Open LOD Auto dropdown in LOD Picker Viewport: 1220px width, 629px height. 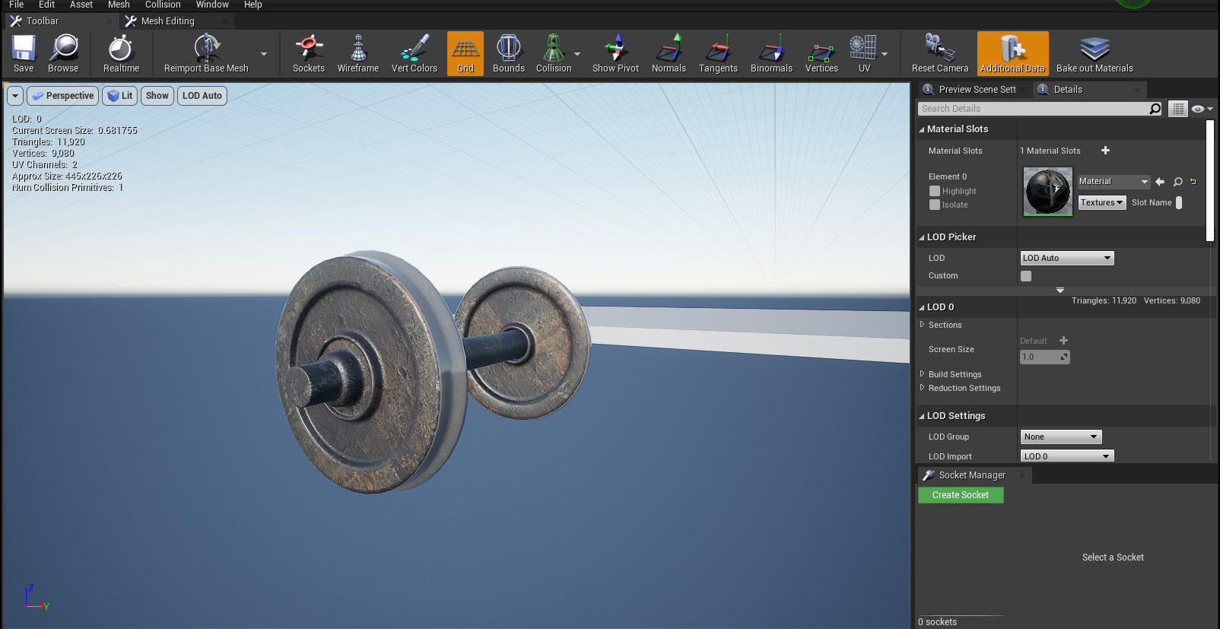point(1067,258)
